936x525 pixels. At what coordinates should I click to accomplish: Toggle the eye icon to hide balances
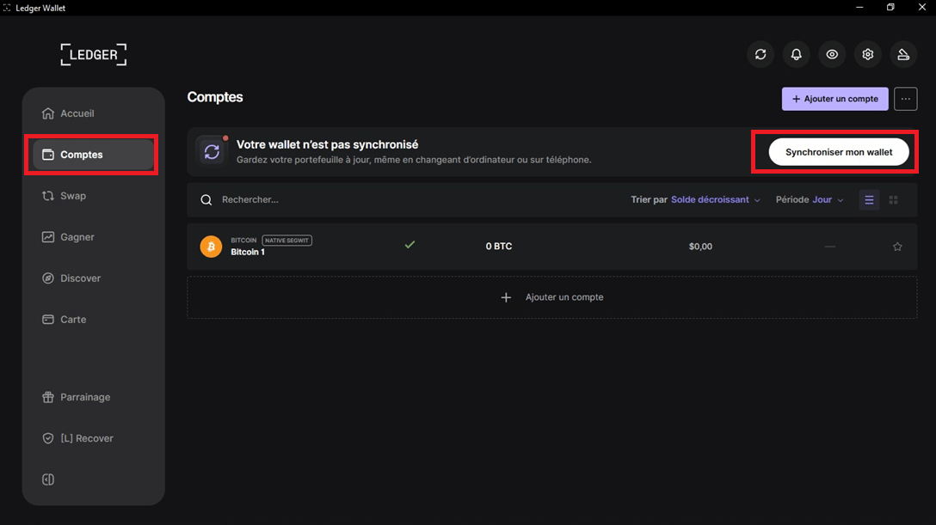pos(832,55)
